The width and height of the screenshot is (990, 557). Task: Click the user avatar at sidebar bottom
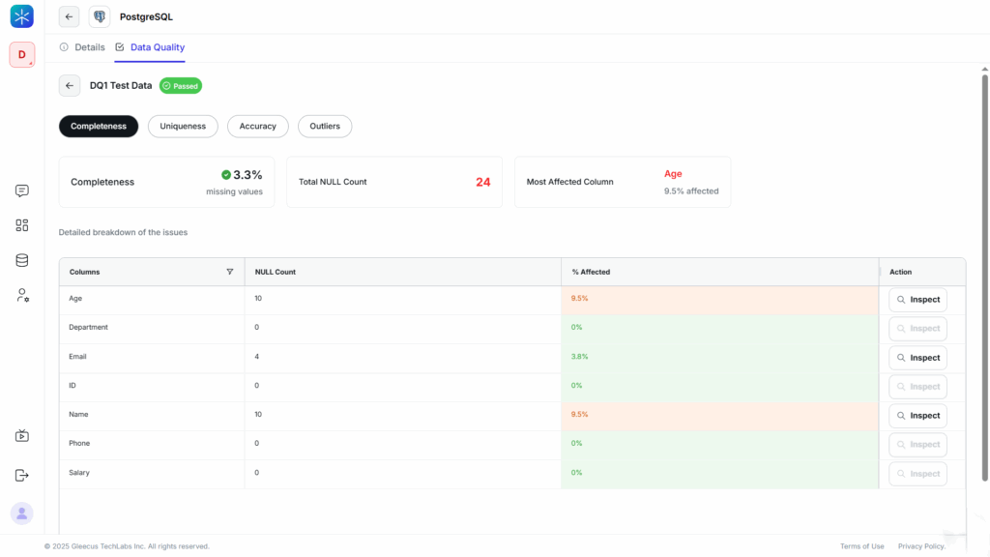coord(22,513)
